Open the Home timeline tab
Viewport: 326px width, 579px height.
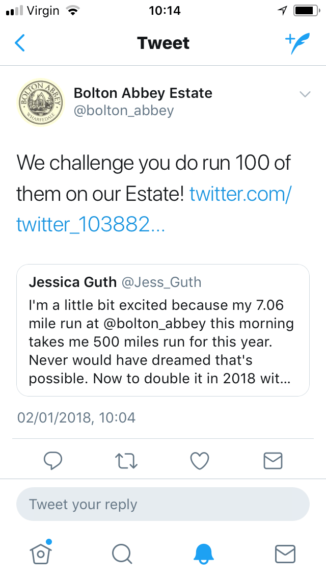(42, 552)
